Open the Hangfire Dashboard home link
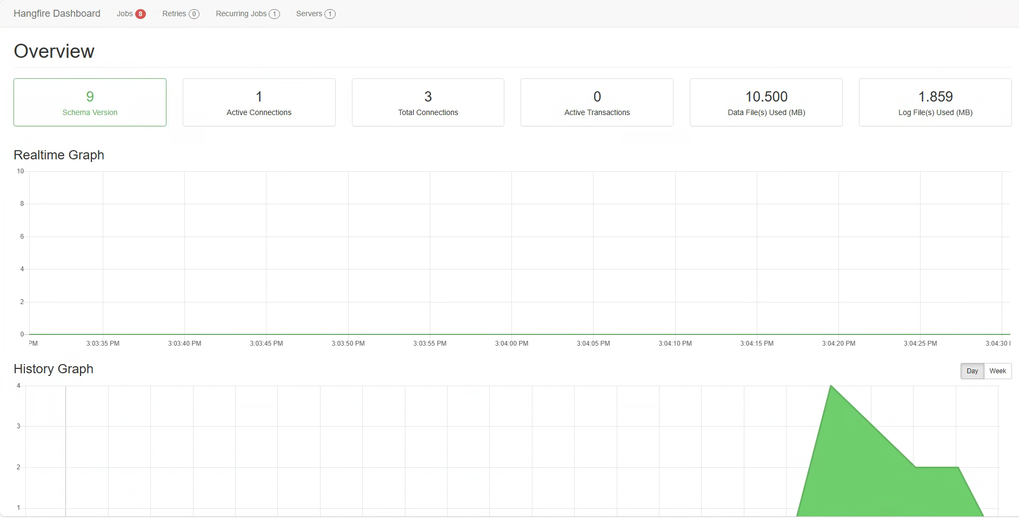Screen dimensions: 1019x518 [57, 14]
